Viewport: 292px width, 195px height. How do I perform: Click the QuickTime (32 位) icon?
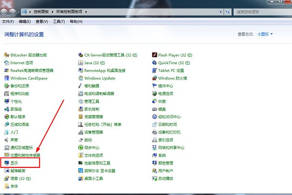tap(155, 63)
